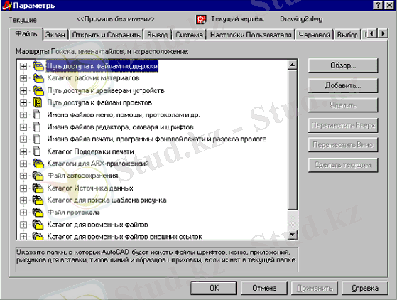The width and height of the screenshot is (397, 300).
Task: Open the Система tab
Action: [190, 35]
